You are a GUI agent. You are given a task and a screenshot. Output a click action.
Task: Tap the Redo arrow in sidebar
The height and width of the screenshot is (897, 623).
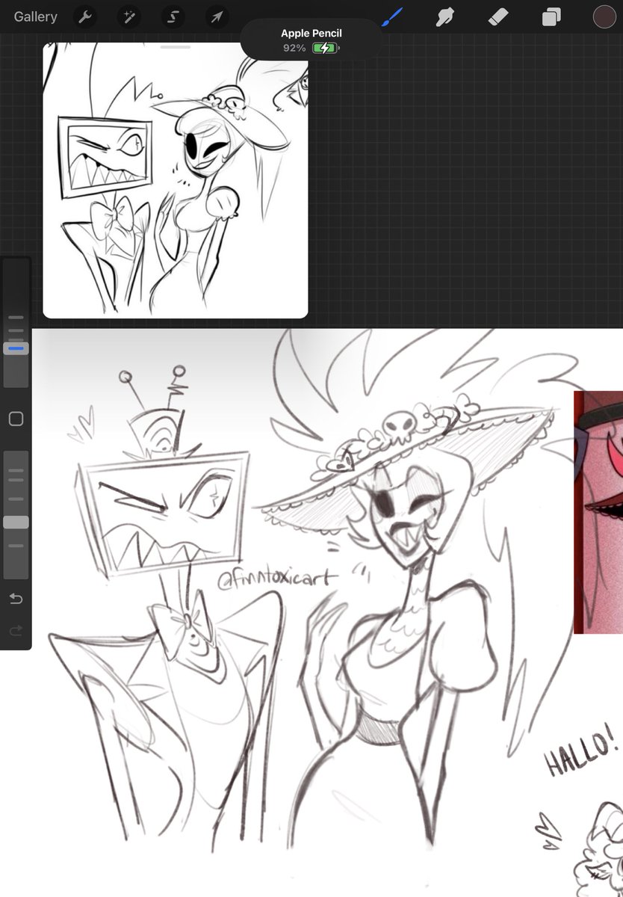16,632
